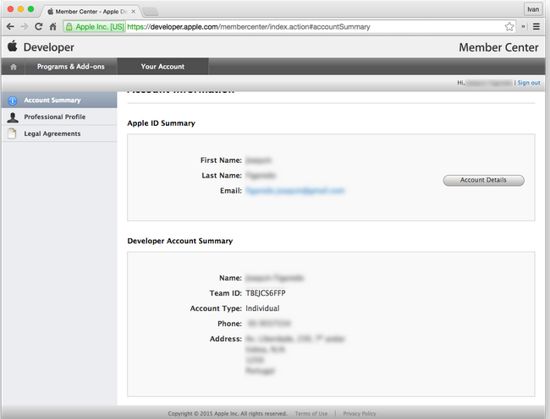
Task: Open Professional Profile in the sidebar
Action: click(59, 117)
